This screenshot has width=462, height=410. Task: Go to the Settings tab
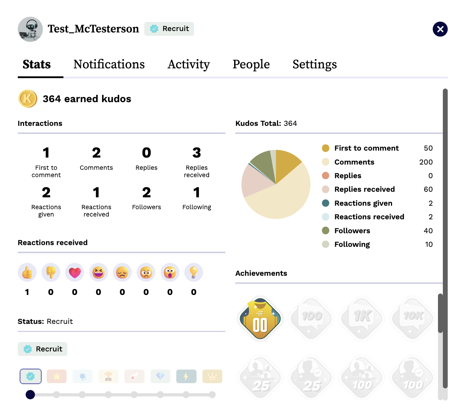pyautogui.click(x=314, y=64)
